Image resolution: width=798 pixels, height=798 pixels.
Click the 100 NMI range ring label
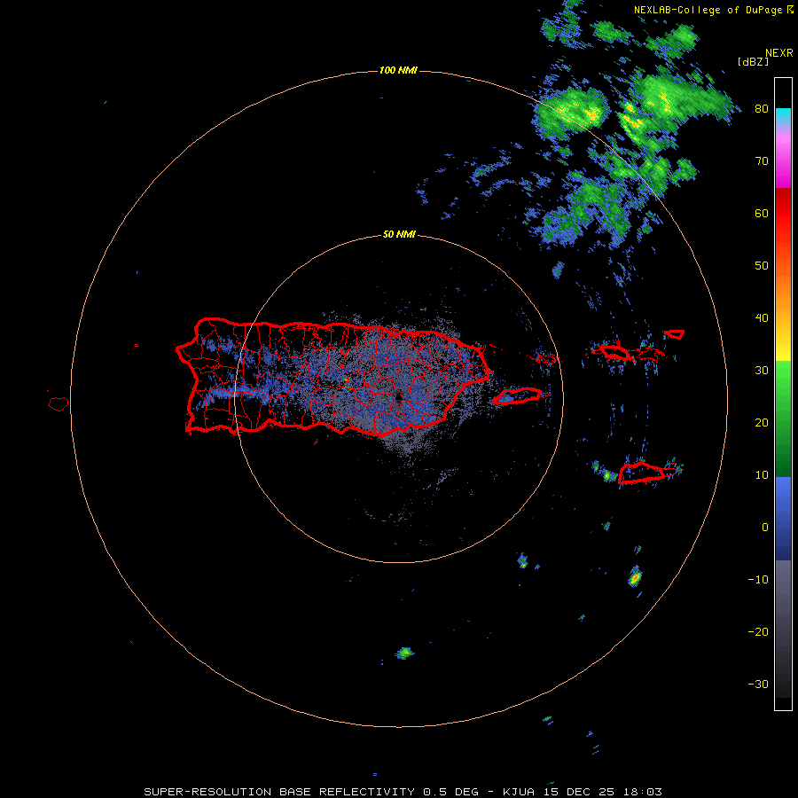[x=398, y=70]
